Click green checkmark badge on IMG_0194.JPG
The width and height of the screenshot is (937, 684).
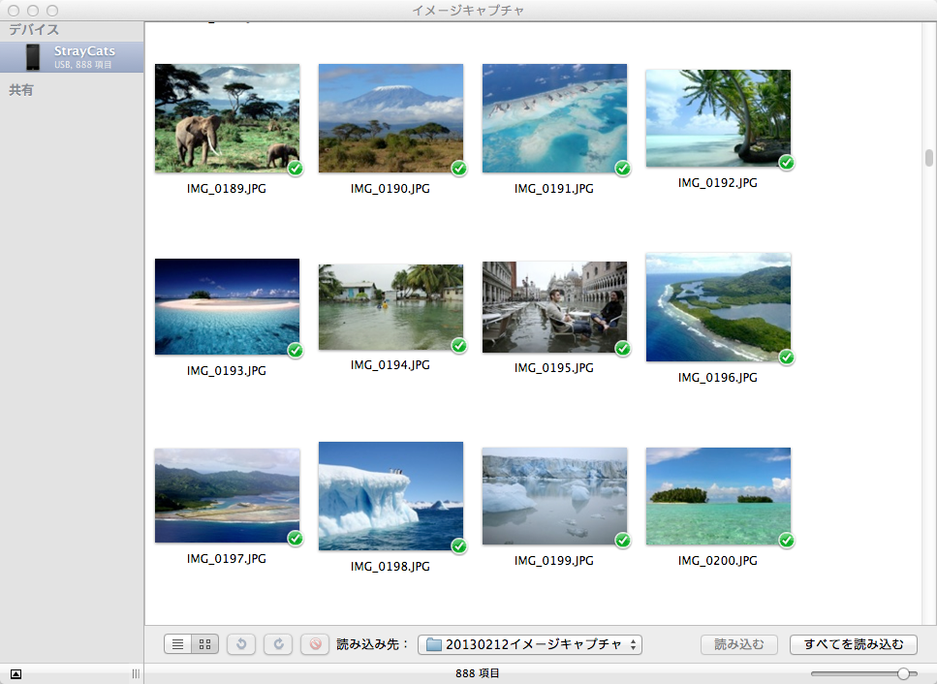coord(459,345)
